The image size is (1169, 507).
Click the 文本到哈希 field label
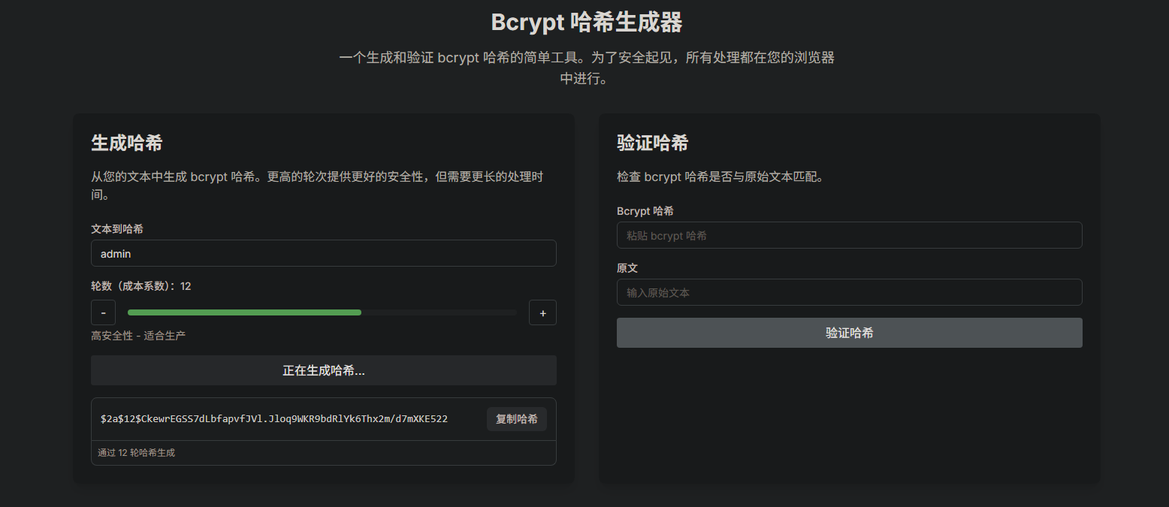pos(117,228)
